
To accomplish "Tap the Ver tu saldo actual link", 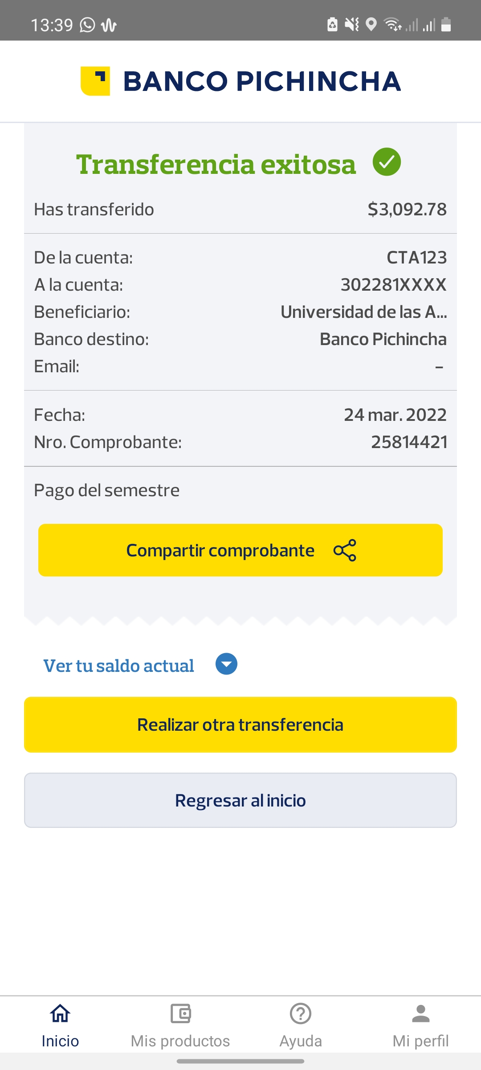I will [118, 666].
